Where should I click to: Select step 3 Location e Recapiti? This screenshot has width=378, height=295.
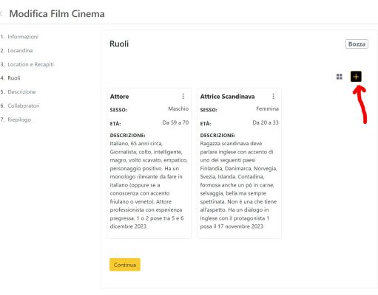tap(27, 64)
